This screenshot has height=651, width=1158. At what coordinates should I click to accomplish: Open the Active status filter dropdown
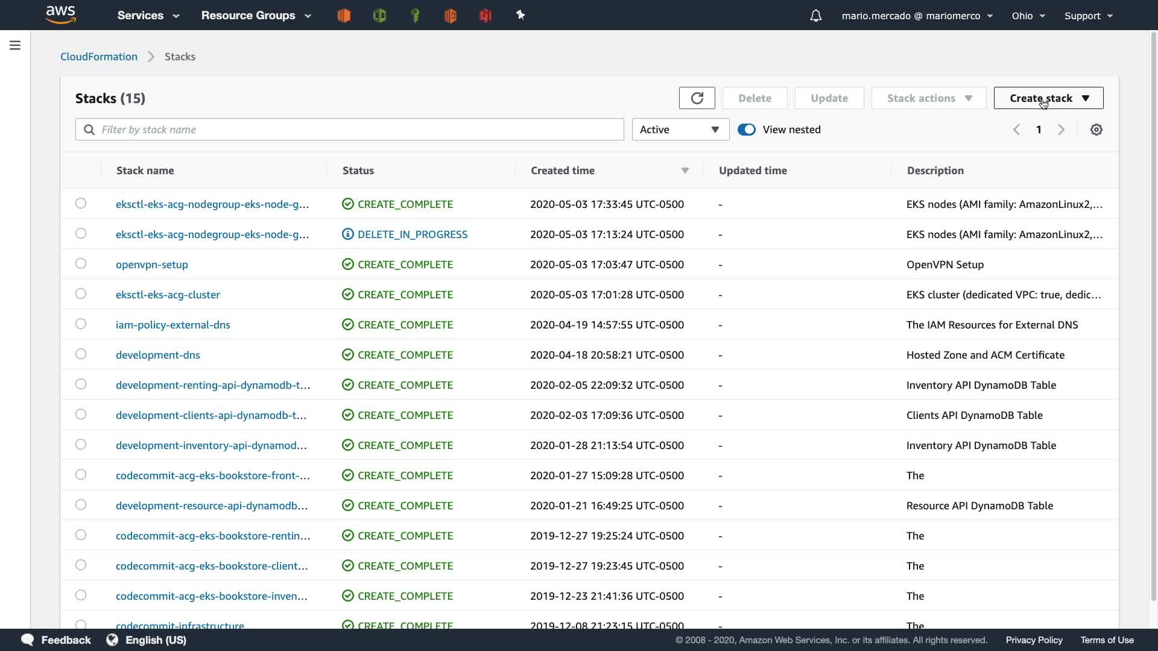pos(680,130)
